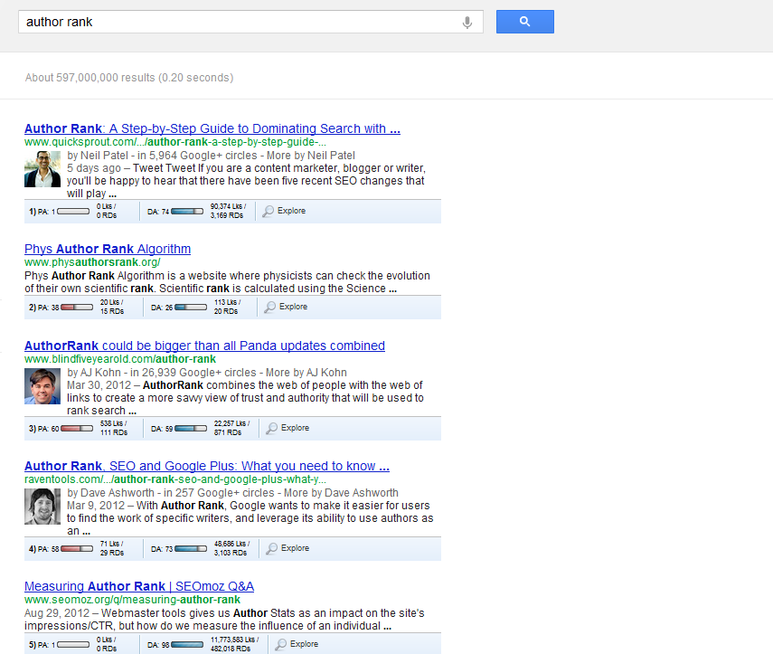Image resolution: width=773 pixels, height=654 pixels.
Task: Click the raventools.com green URL
Action: [175, 479]
